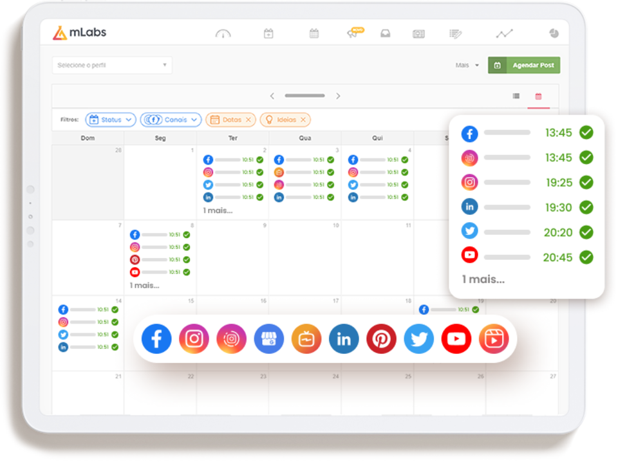Go to previous month arrow

point(272,96)
